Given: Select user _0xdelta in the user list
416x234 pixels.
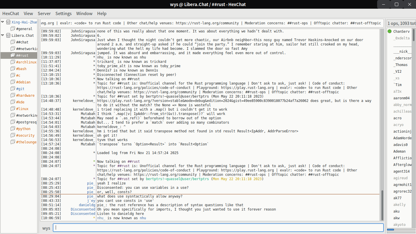Looking at the screenshot, I should click(x=401, y=38).
